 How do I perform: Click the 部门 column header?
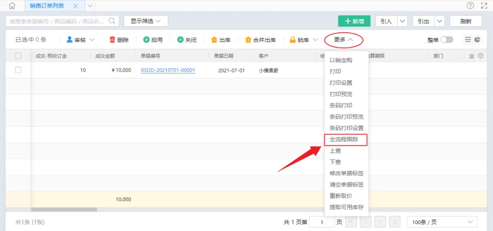[438, 56]
